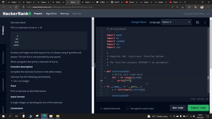Screen dimensions: 212x119
Task: Open Microsoft Edge from the taskbar
Action: pos(44,116)
